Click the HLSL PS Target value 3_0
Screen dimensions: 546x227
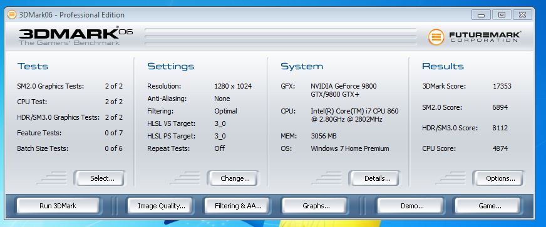click(x=220, y=136)
